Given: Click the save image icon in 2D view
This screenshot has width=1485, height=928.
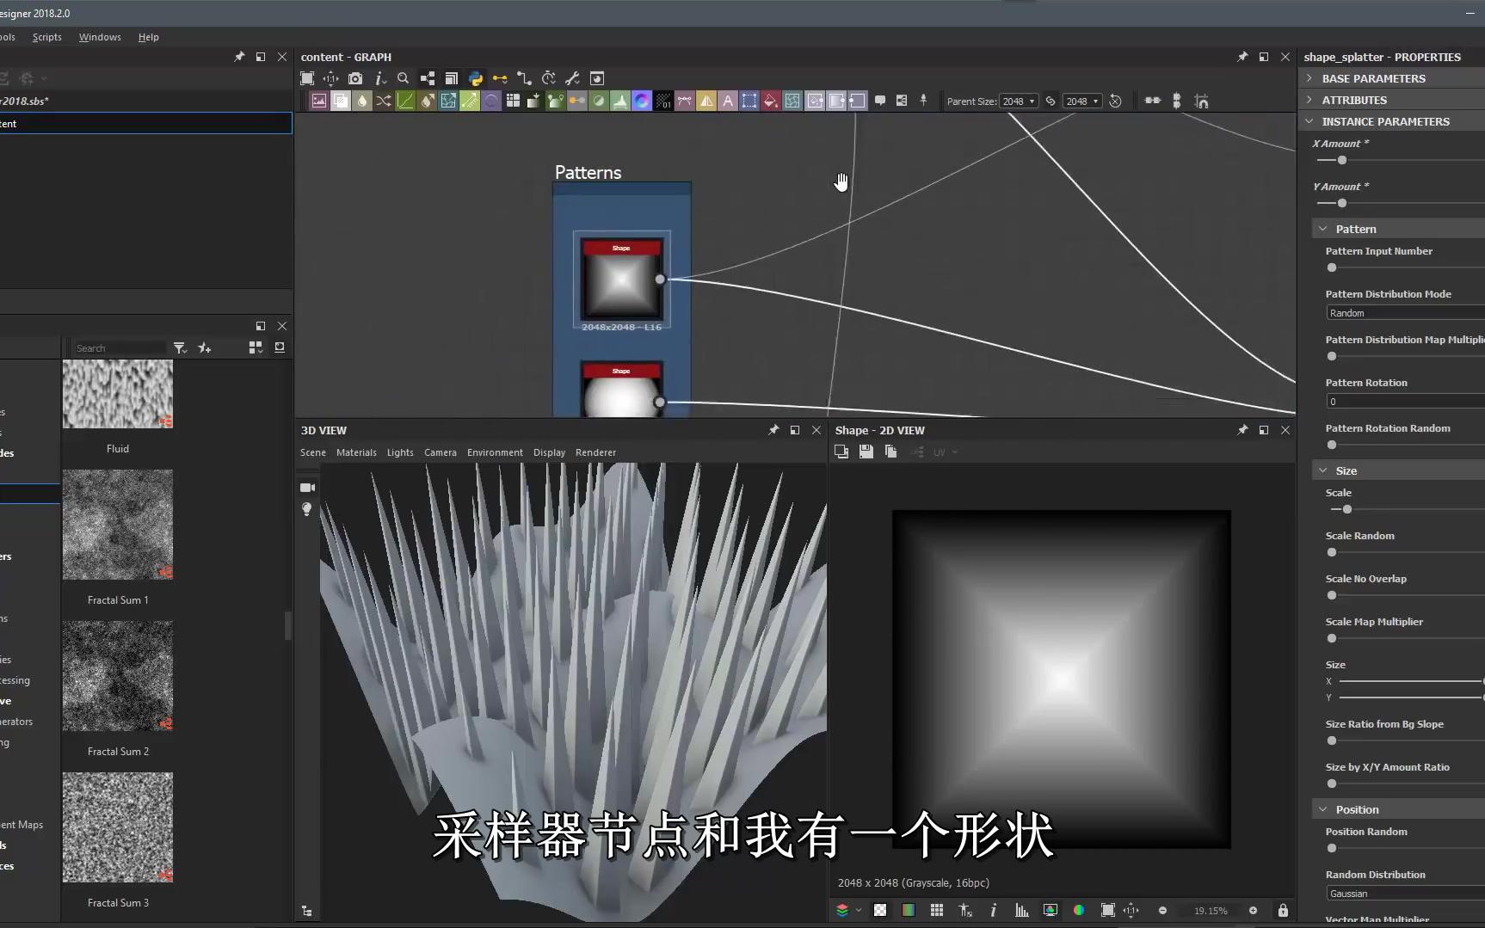Looking at the screenshot, I should pos(866,452).
